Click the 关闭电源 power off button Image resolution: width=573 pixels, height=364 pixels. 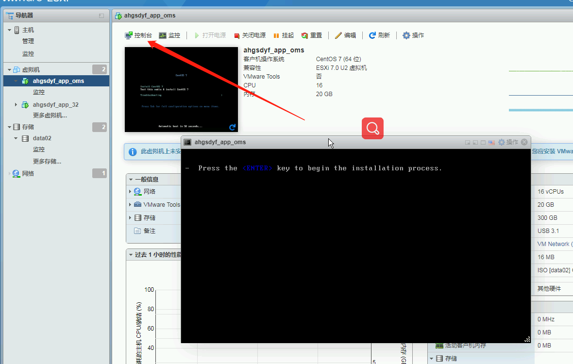(250, 35)
